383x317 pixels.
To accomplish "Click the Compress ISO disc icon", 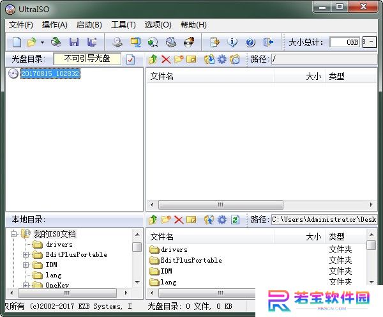I will tap(153, 42).
